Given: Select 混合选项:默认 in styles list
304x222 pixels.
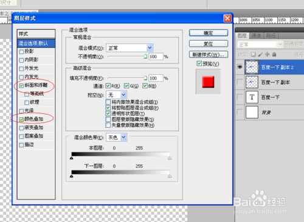Looking at the screenshot, I should point(36,43).
